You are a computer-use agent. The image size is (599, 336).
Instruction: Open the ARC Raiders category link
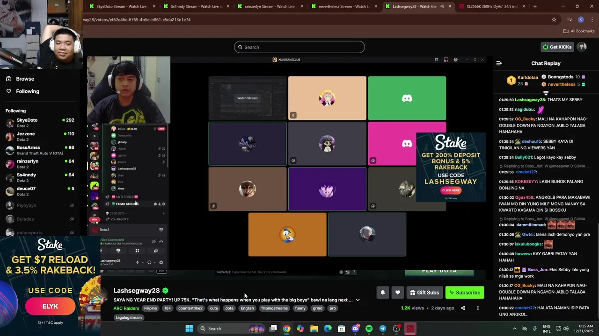126,308
